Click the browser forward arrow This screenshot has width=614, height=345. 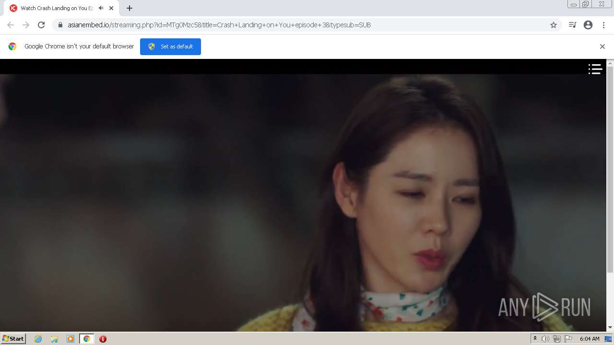[26, 25]
